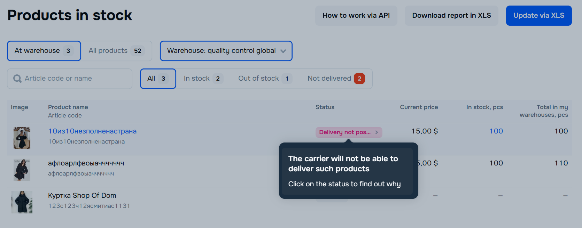Expand Warehouse: quality control global selector

point(222,51)
